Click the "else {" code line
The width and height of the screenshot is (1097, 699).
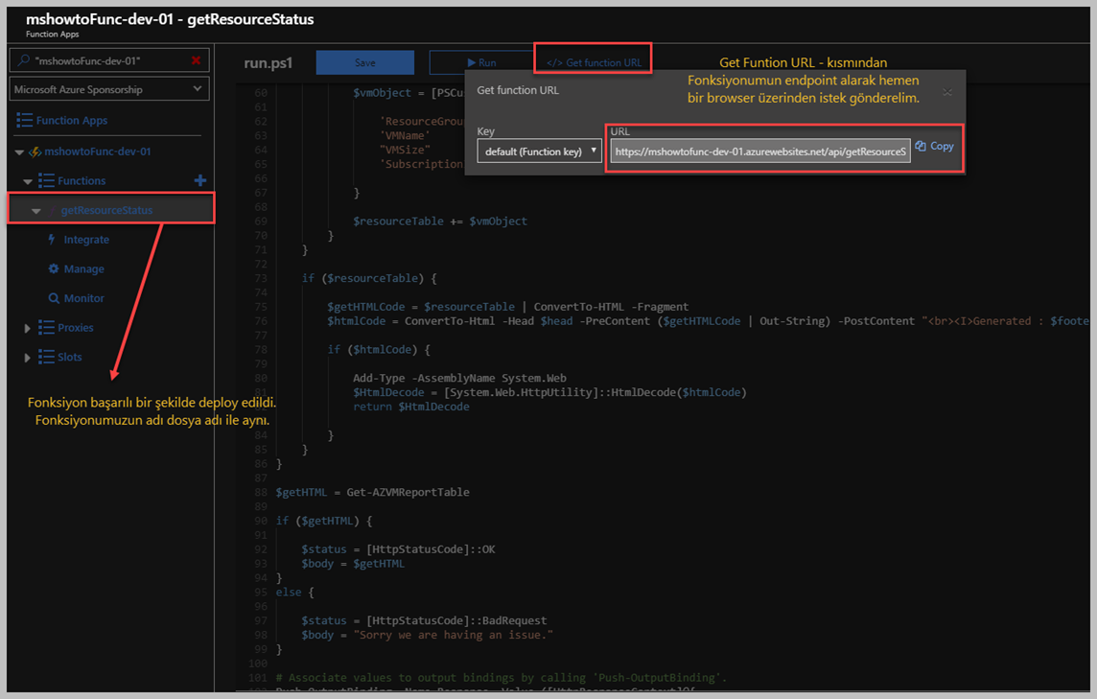click(294, 592)
